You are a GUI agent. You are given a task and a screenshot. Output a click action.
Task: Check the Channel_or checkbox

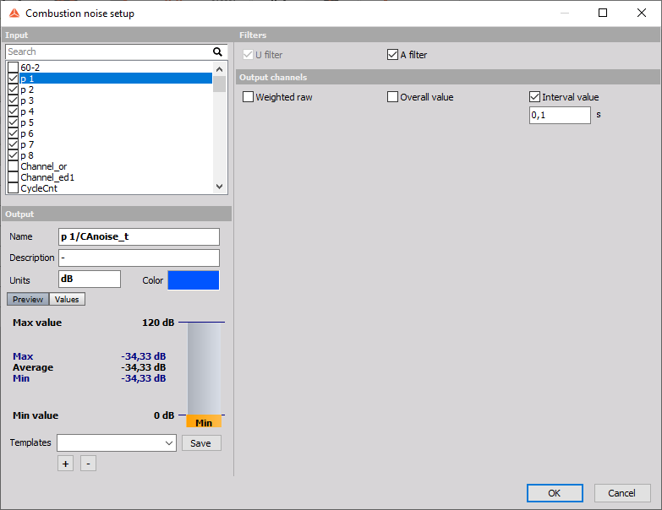tap(13, 165)
